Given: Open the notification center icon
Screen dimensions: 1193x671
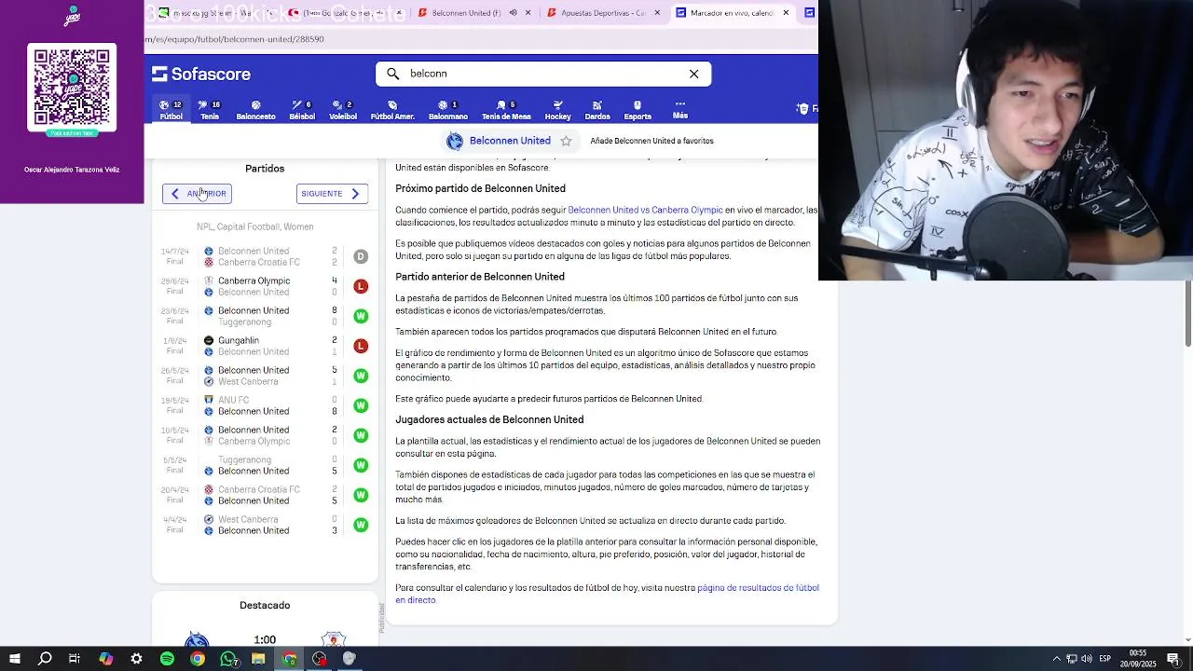Looking at the screenshot, I should 1173,659.
